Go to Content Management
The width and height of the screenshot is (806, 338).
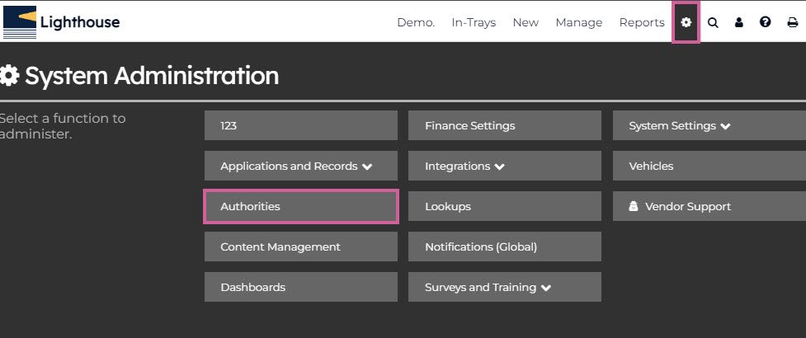click(300, 246)
